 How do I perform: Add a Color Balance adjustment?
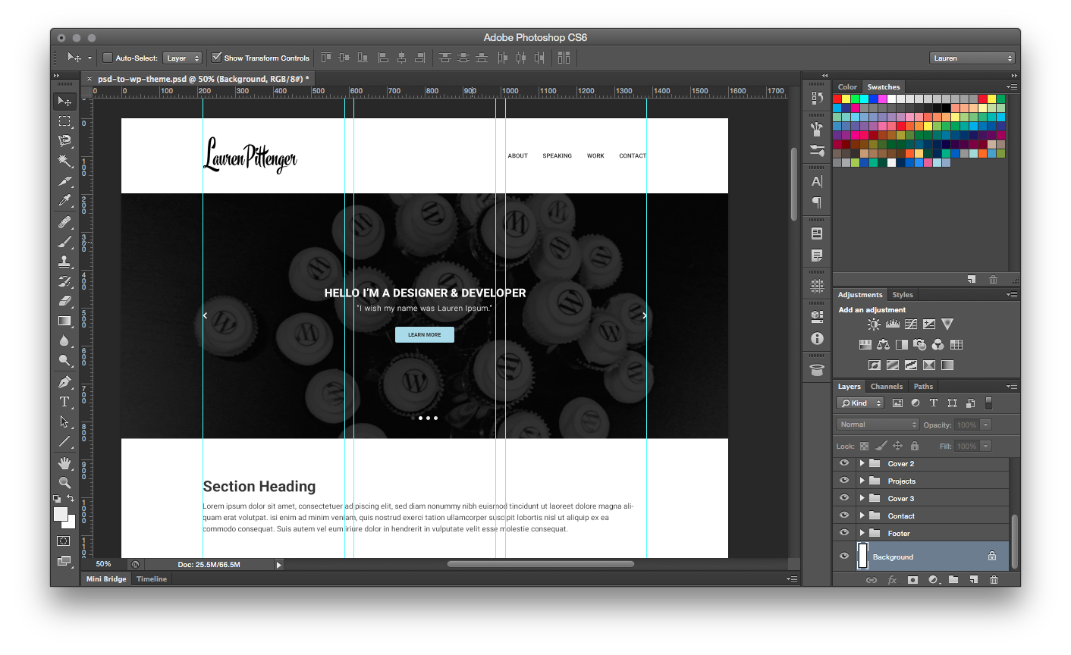coord(883,344)
